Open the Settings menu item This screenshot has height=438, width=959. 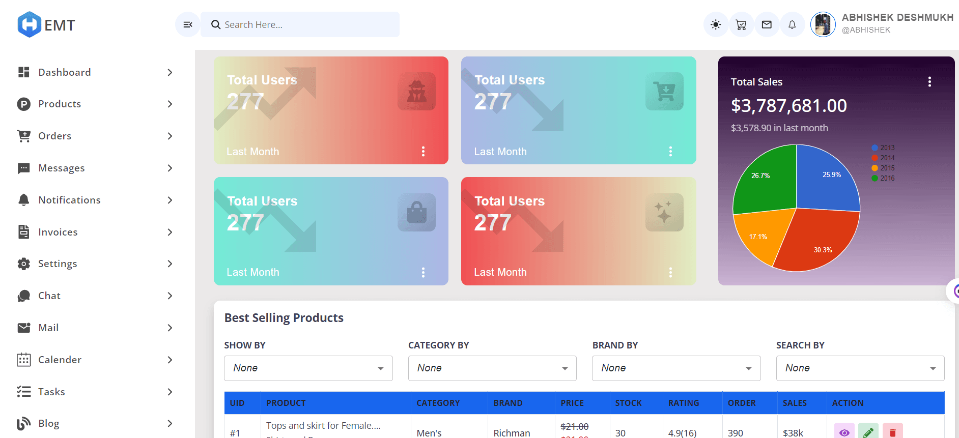tap(96, 264)
